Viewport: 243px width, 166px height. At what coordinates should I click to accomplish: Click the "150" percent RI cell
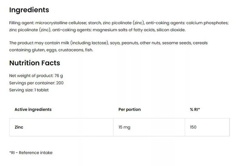click(193, 127)
